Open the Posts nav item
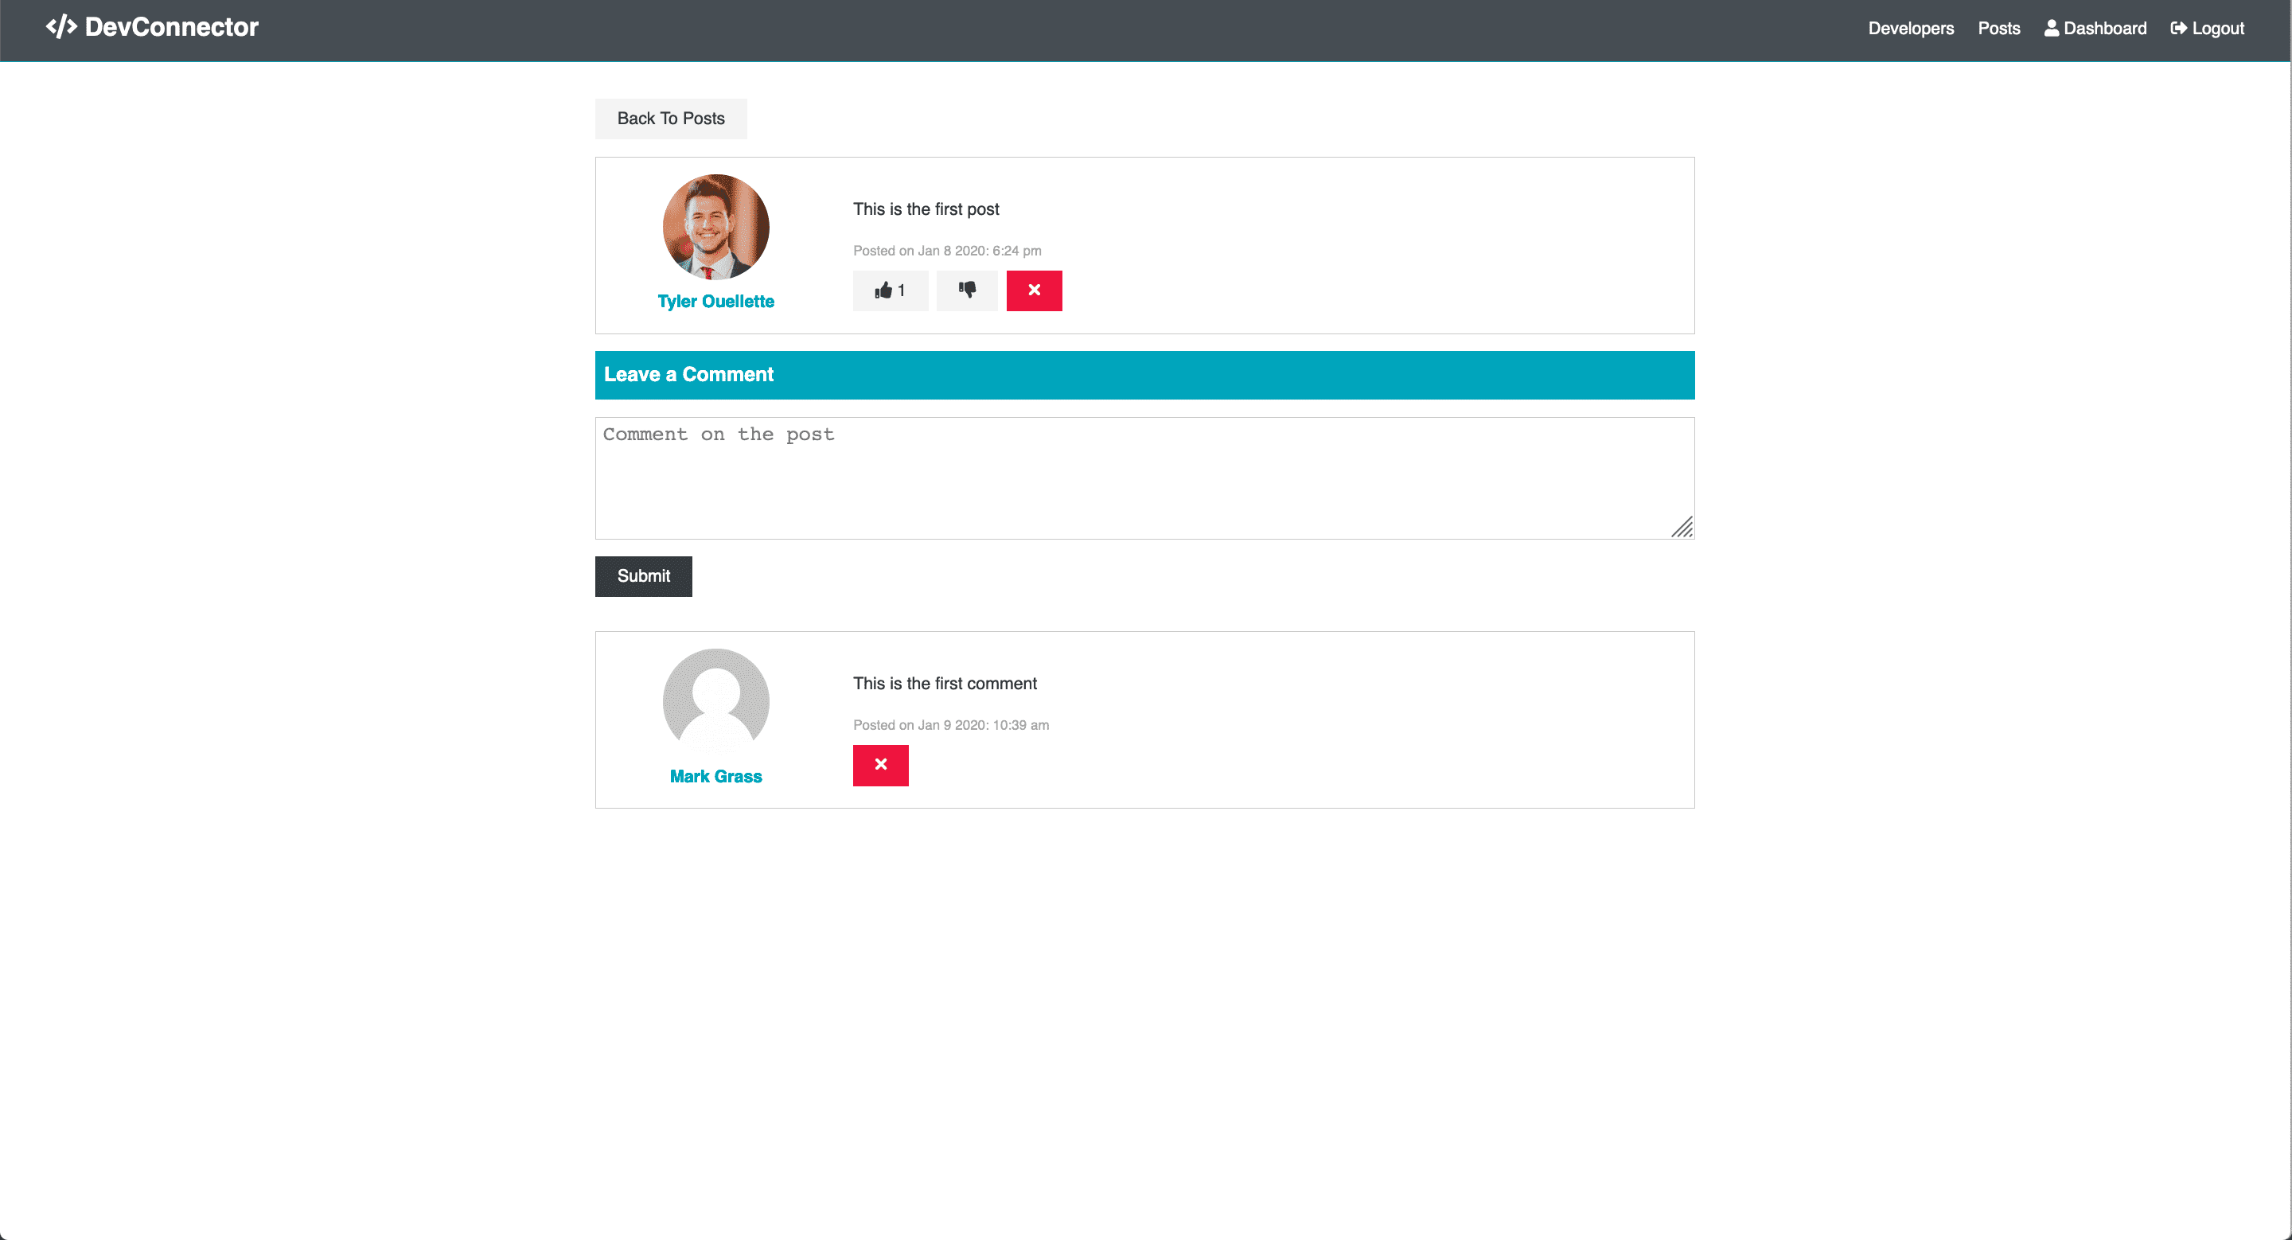Viewport: 2292px width, 1240px height. point(1998,29)
